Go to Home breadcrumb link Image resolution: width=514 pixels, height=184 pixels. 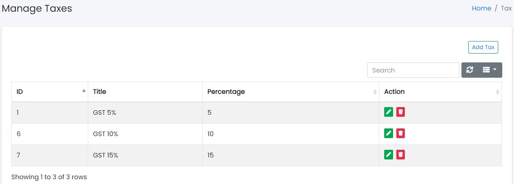click(x=481, y=8)
